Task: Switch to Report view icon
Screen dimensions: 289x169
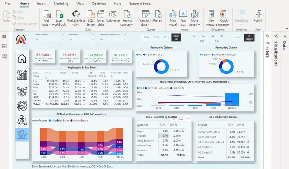Action: [x=4, y=36]
